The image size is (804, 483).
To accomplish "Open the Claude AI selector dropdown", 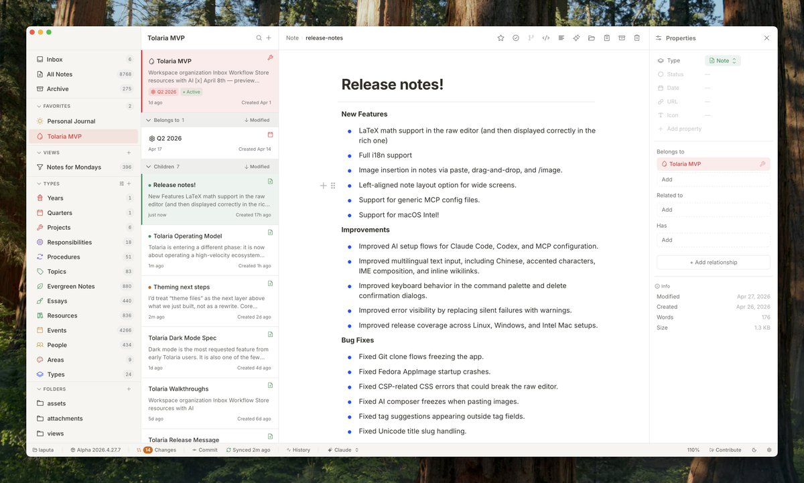I will point(343,450).
